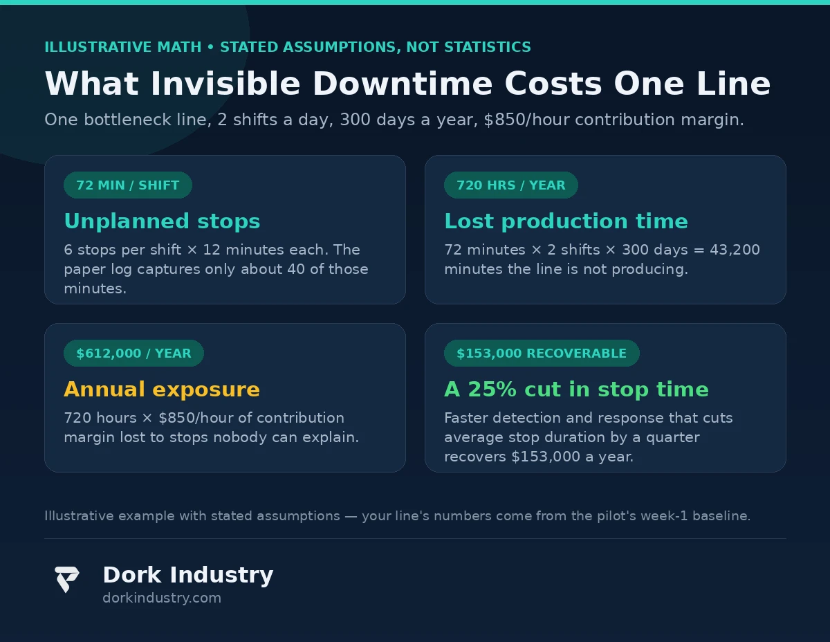This screenshot has width=830, height=642.
Task: Open the dorkindustry.com link
Action: click(162, 598)
